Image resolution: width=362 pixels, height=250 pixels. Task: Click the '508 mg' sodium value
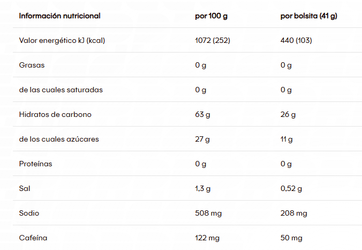[x=208, y=214]
